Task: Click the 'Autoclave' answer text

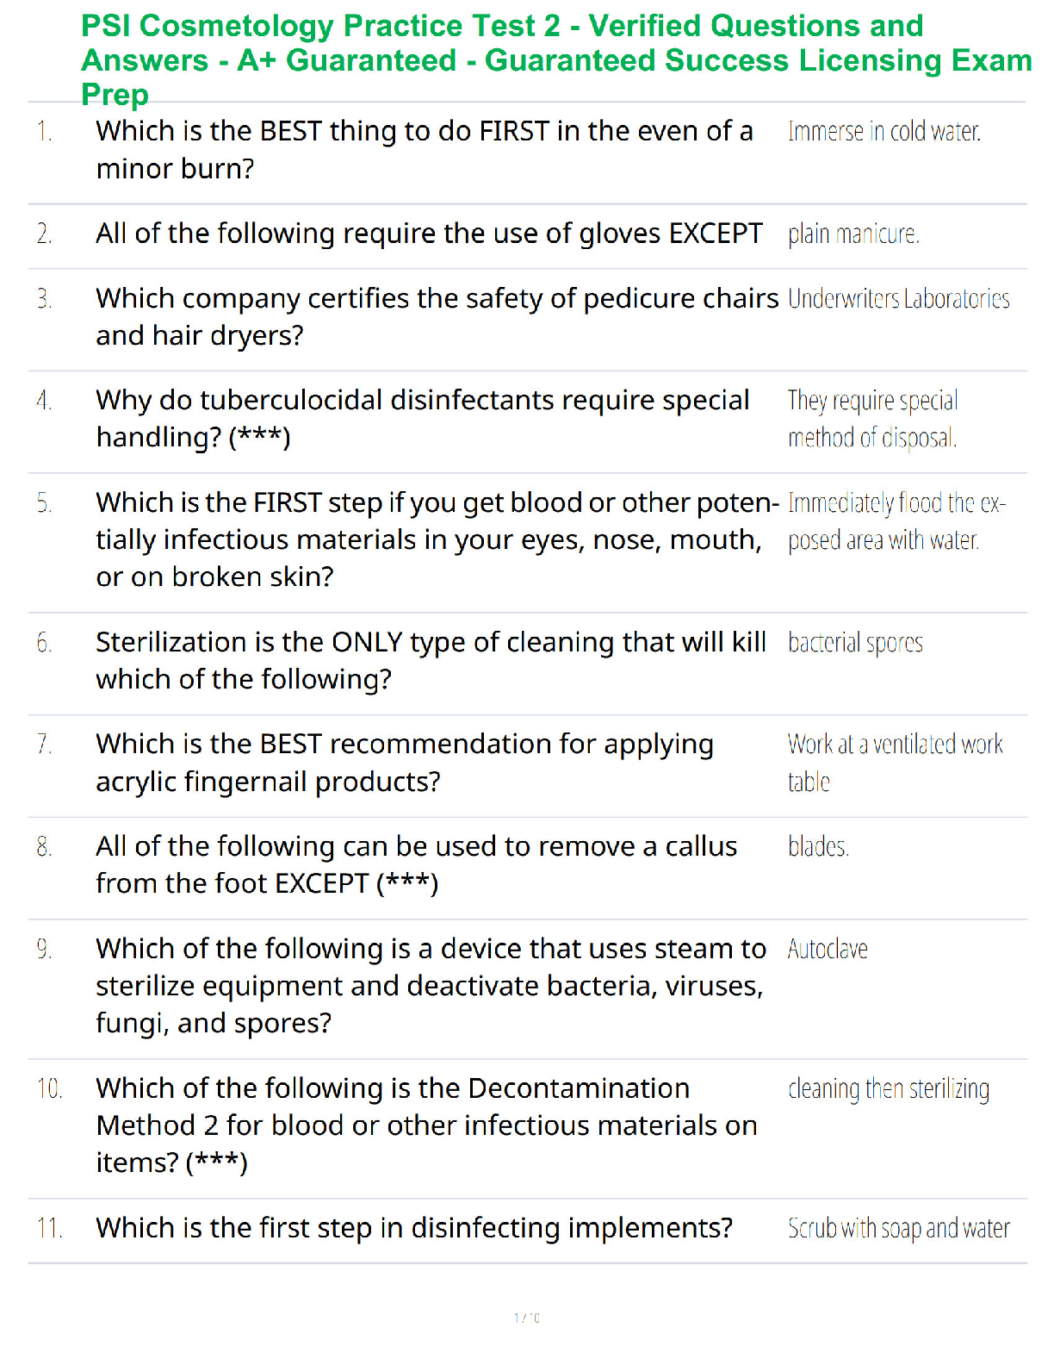Action: coord(828,950)
